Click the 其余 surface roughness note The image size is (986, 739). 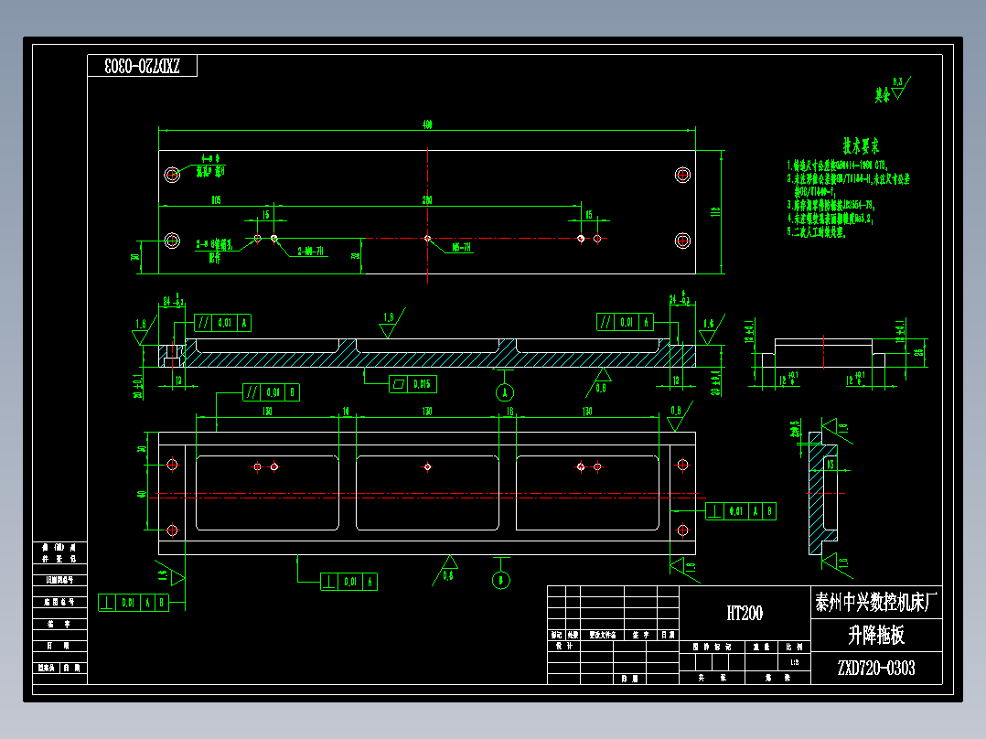(x=883, y=95)
